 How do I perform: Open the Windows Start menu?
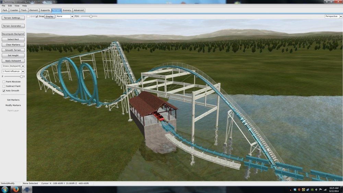(x=5, y=190)
